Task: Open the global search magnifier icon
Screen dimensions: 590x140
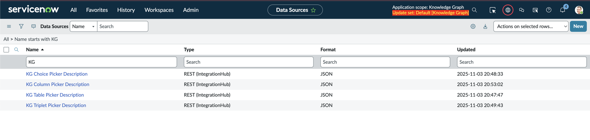Action: tap(475, 10)
